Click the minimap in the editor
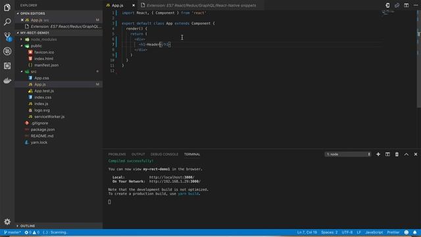Screen dimensions: 421x237 388,13
